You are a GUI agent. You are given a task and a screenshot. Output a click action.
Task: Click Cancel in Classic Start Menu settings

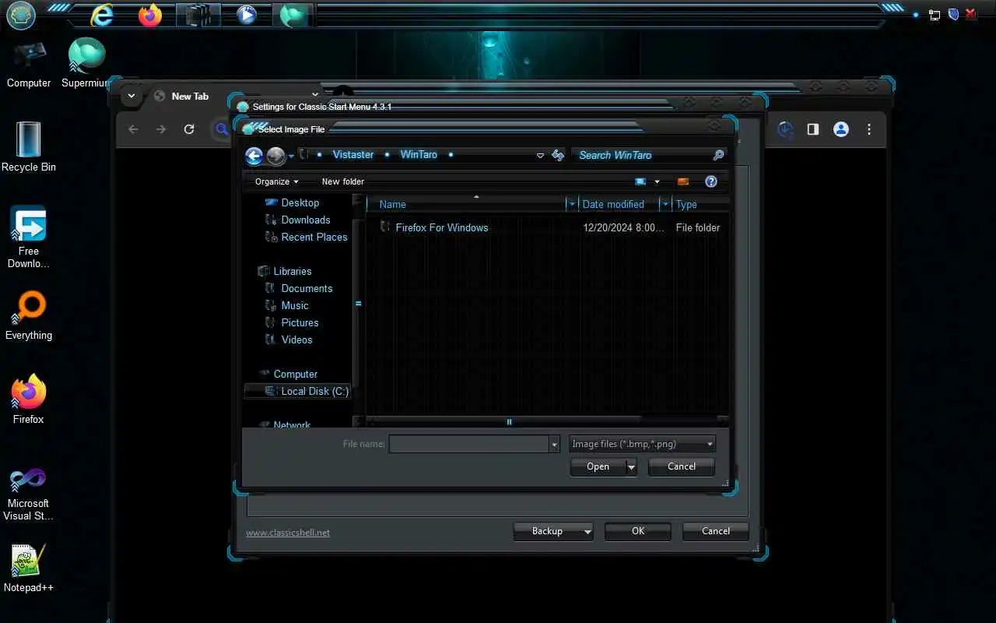[716, 531]
